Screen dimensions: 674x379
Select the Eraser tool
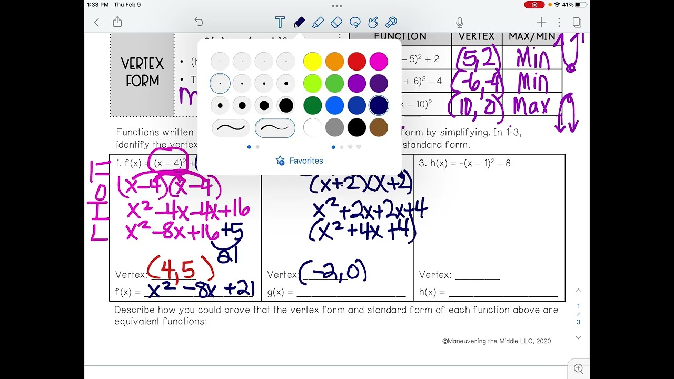coord(336,22)
